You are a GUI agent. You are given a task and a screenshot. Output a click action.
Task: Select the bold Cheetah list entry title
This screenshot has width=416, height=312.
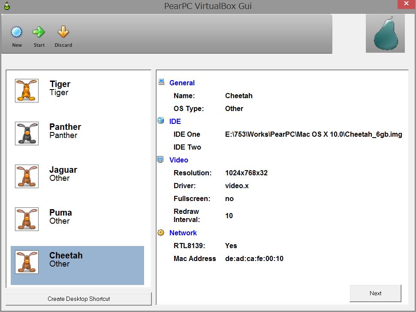coord(66,255)
